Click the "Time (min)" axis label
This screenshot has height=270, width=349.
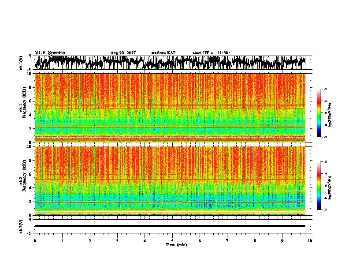point(176,245)
